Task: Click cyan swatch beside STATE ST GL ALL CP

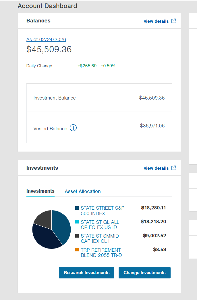Action: [77, 222]
